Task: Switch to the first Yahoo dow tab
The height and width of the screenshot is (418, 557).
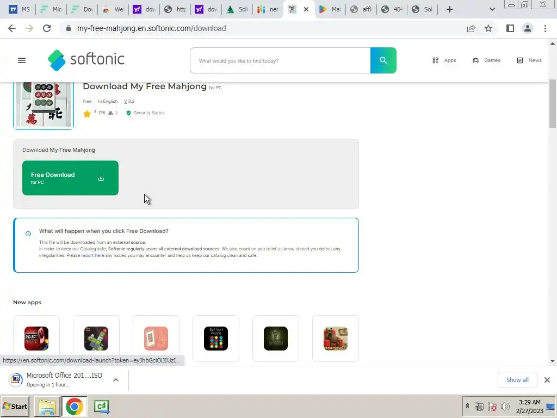Action: click(144, 9)
